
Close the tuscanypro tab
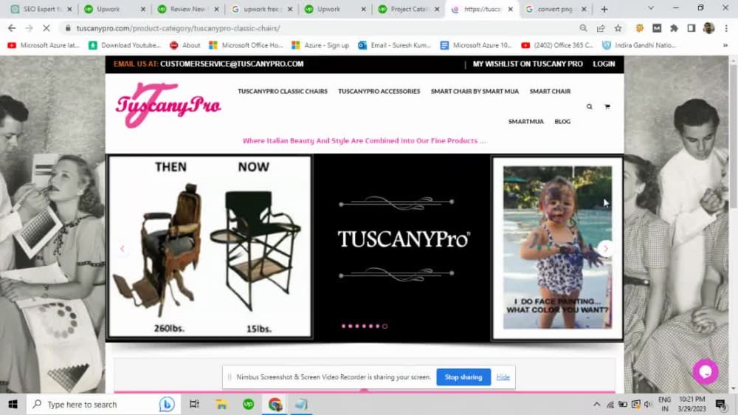point(510,9)
